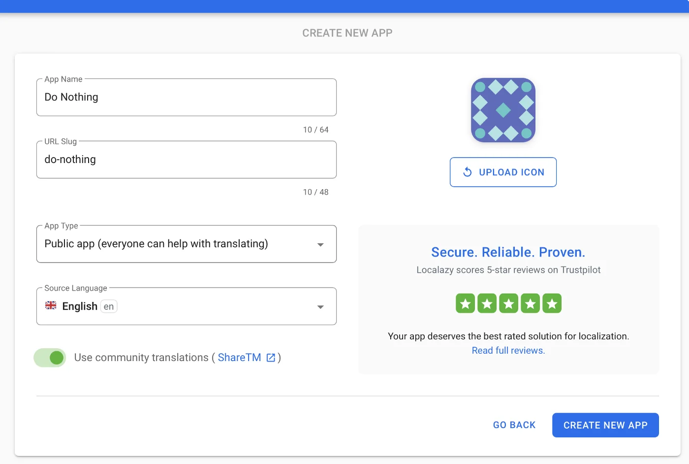Click the generated app icon thumbnail
This screenshot has height=464, width=689.
[x=503, y=110]
